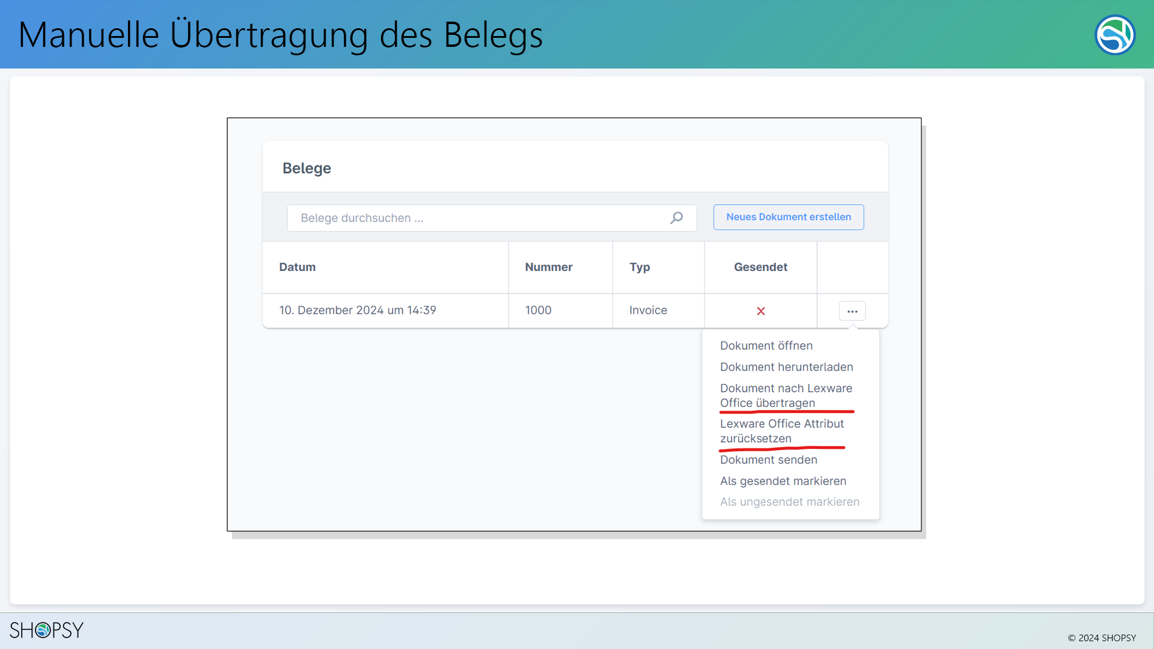Click the magnifier search icon
Image resolution: width=1154 pixels, height=649 pixels.
(x=677, y=218)
